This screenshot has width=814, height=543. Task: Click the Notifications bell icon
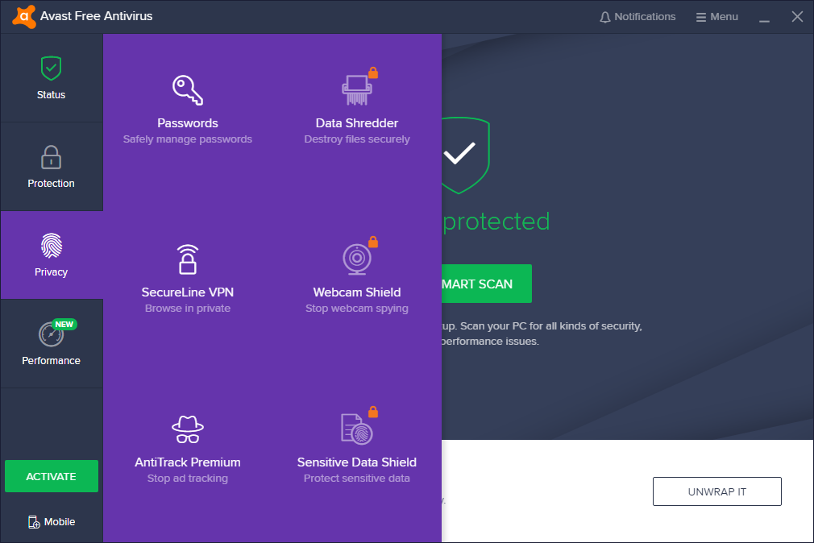604,17
